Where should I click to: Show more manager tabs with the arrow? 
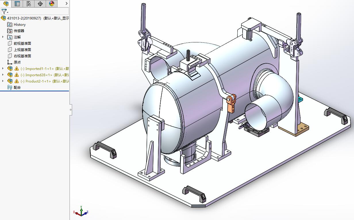66,4
